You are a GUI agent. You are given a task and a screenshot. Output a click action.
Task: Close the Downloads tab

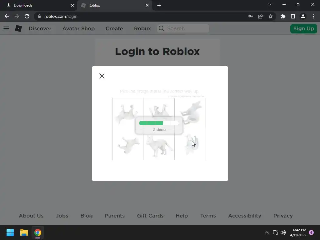coord(72,5)
